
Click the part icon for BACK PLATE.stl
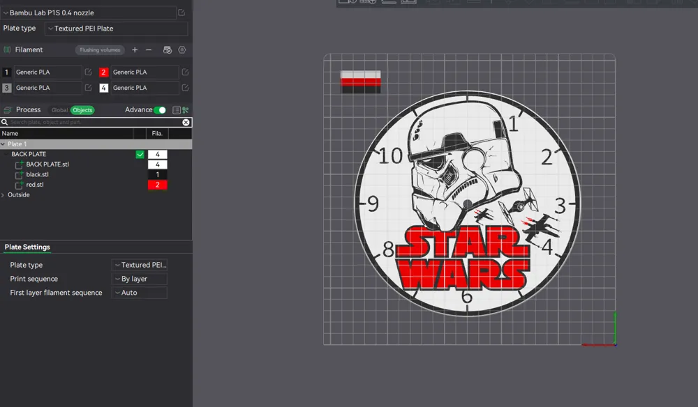click(x=19, y=164)
